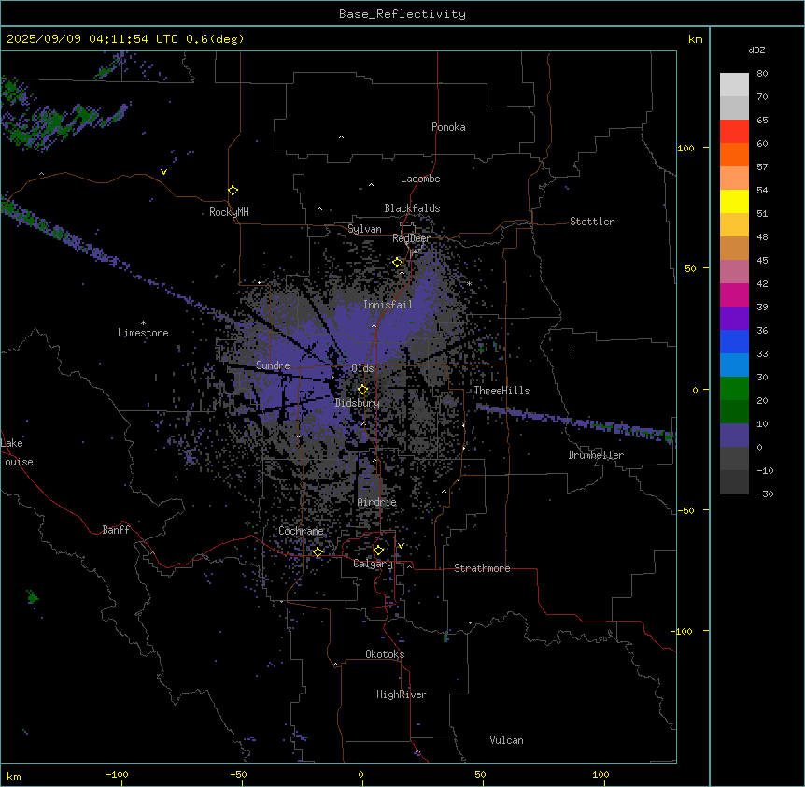Select the Banff map label
Screen dimensions: 805x787
click(x=116, y=530)
